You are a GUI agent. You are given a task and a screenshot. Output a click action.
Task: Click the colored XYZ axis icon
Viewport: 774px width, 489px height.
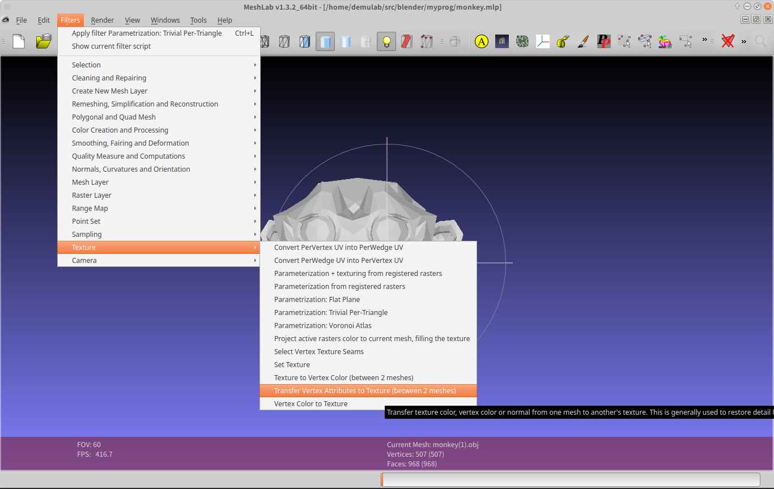click(x=543, y=41)
